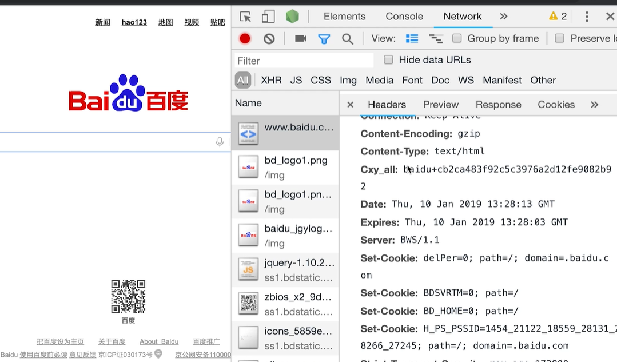Click the About Baidu footer link
Viewport: 617px width, 362px height.
[x=159, y=341]
